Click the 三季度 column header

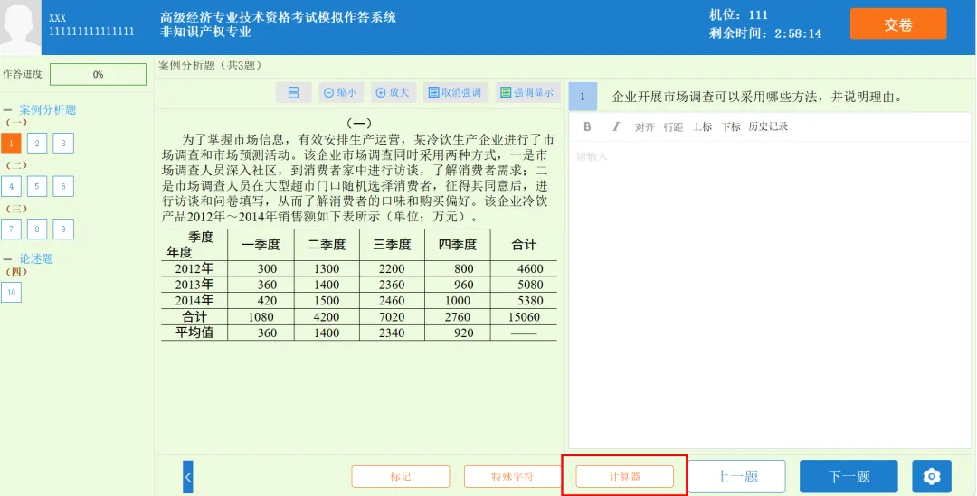click(x=392, y=245)
